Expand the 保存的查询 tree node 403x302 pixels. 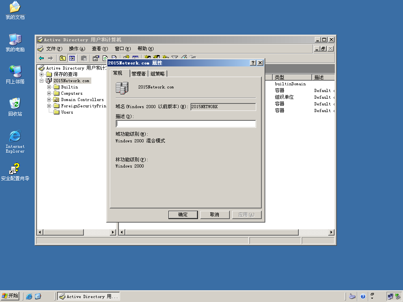[41, 74]
